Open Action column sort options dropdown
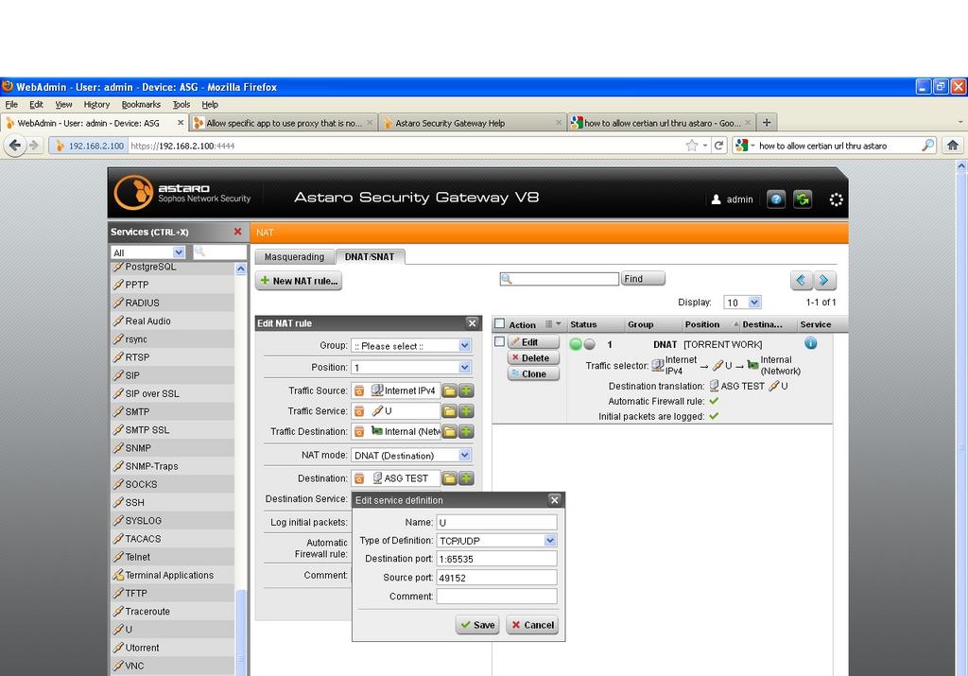Screen dimensions: 968x676 [x=553, y=324]
